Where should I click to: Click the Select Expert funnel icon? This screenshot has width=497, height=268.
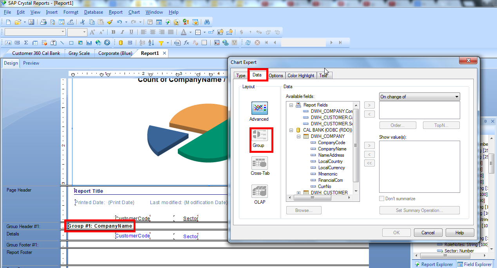[161, 43]
